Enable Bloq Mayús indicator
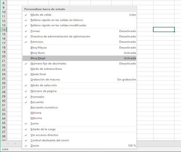Image resolution: width=181 pixels, height=152 pixels. pyautogui.click(x=80, y=47)
